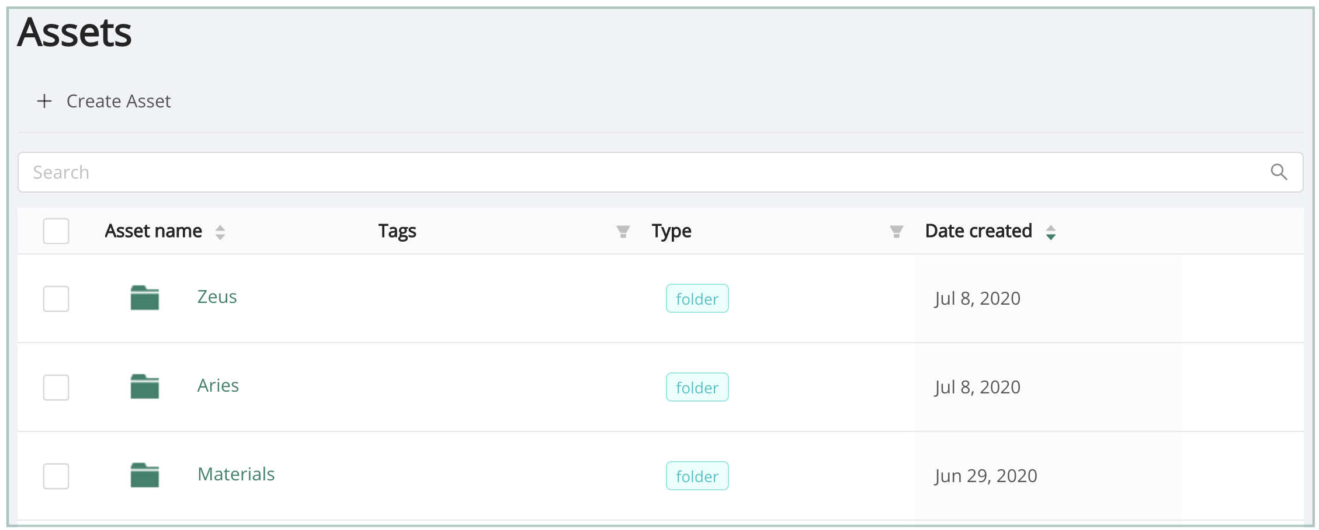Open the Zeus folder link
The width and height of the screenshot is (1319, 530).
click(217, 297)
